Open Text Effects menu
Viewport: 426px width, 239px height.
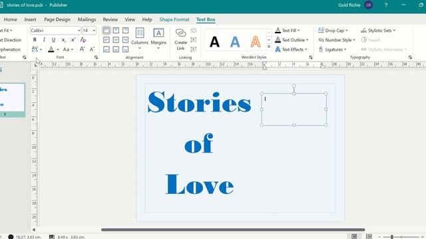(291, 49)
